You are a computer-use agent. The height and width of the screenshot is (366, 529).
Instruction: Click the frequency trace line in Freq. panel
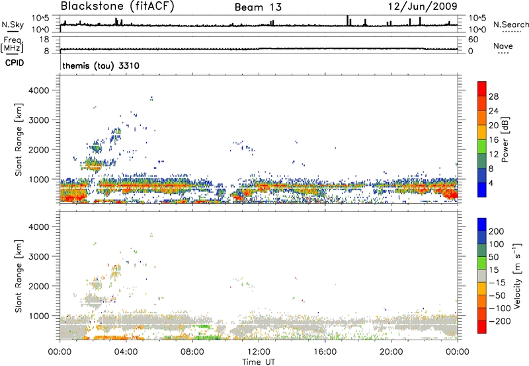pyautogui.click(x=259, y=49)
